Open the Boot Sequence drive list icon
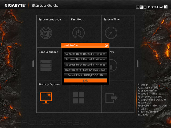The height and width of the screenshot is (128, 171). coord(46,65)
